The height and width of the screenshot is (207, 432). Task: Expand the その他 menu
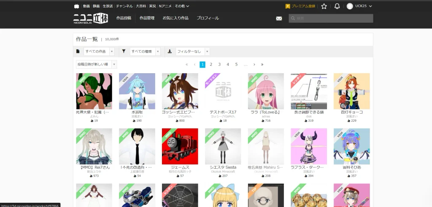(x=182, y=6)
